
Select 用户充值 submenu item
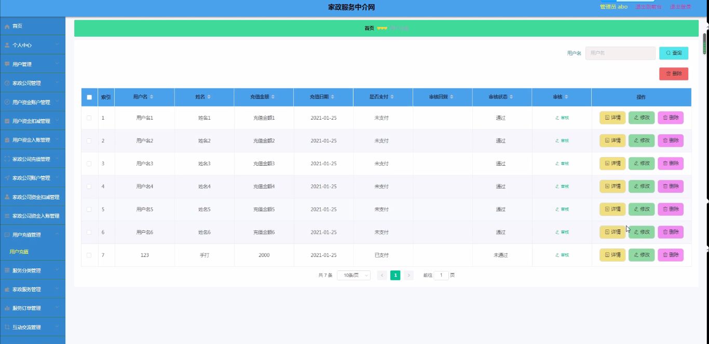click(x=19, y=252)
